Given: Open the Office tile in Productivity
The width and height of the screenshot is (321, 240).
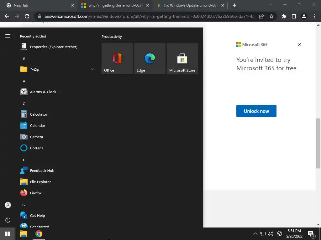Looking at the screenshot, I should point(117,58).
